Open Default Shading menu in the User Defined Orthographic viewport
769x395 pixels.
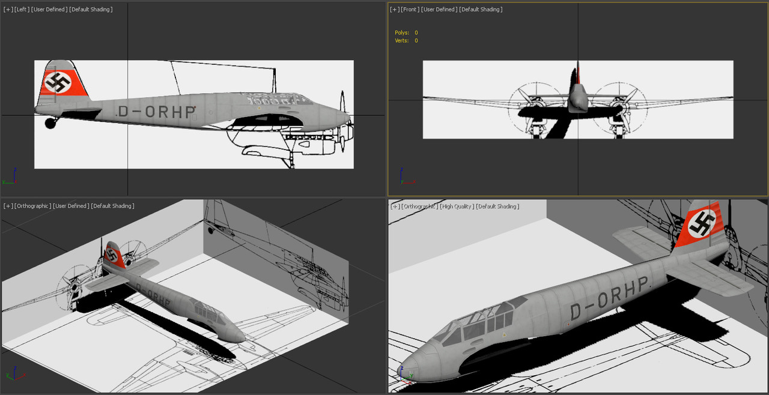pyautogui.click(x=112, y=206)
